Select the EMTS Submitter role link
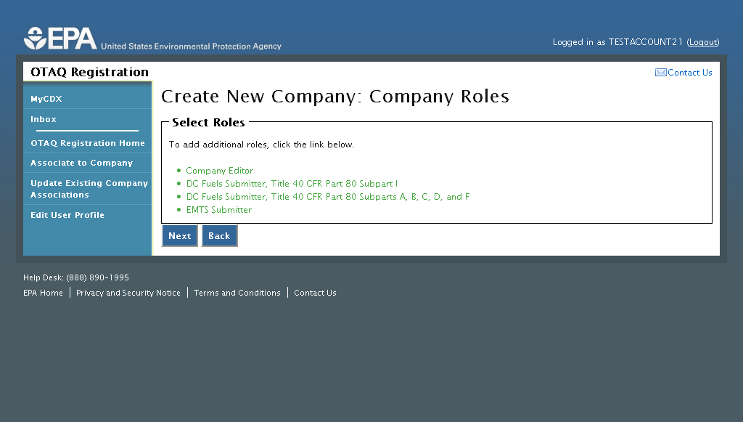Image resolution: width=743 pixels, height=422 pixels. 218,210
